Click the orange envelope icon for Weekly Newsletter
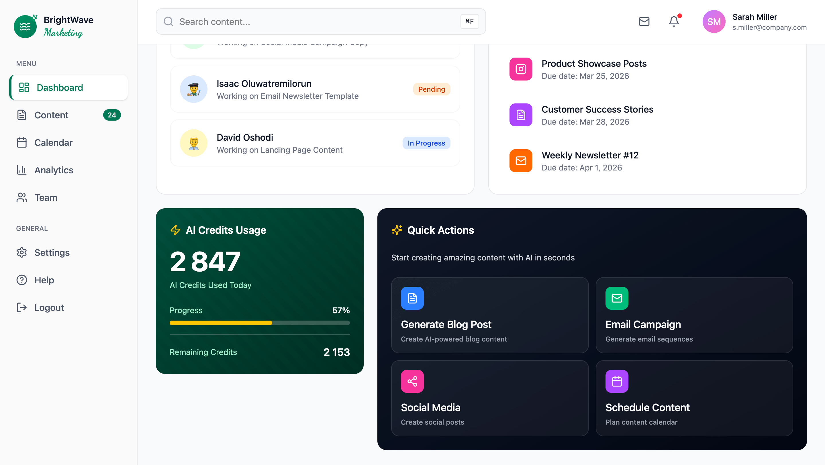 (521, 160)
